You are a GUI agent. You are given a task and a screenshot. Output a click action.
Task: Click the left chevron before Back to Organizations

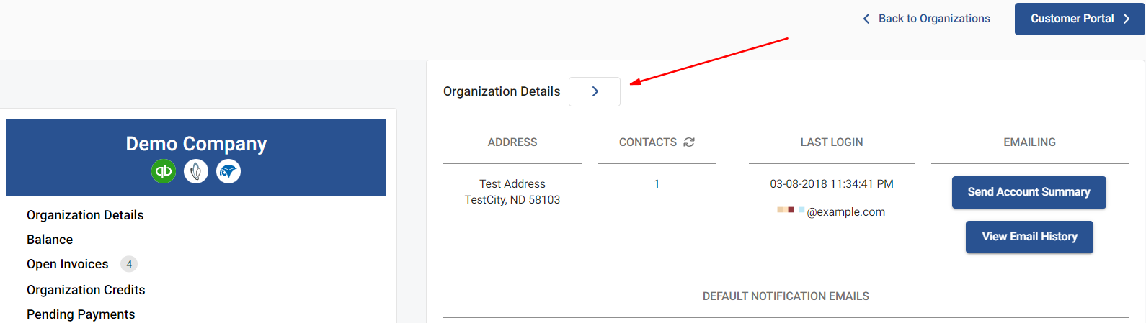[x=866, y=19]
